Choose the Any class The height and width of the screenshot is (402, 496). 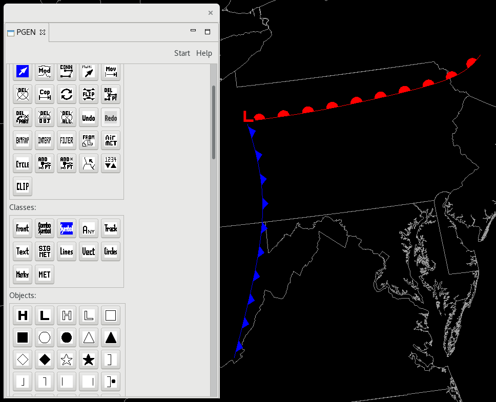click(89, 228)
